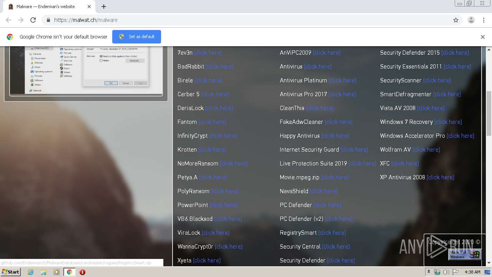Download Petya.A via click here

[213, 177]
